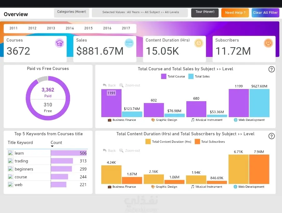Click Zoom-out in Content Duration chart
Viewport: 282px width, 213px height.
point(130,151)
